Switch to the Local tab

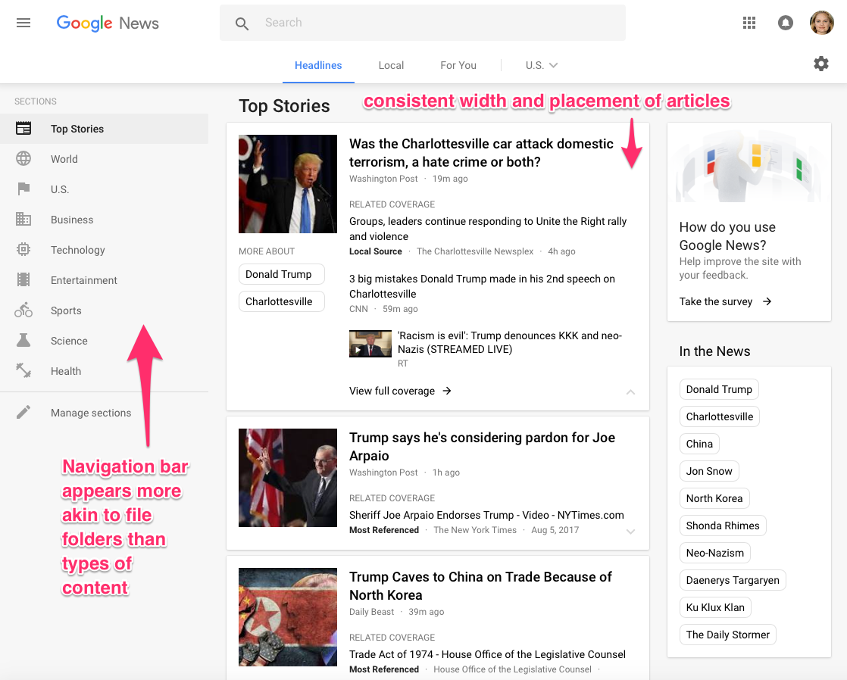click(x=391, y=65)
